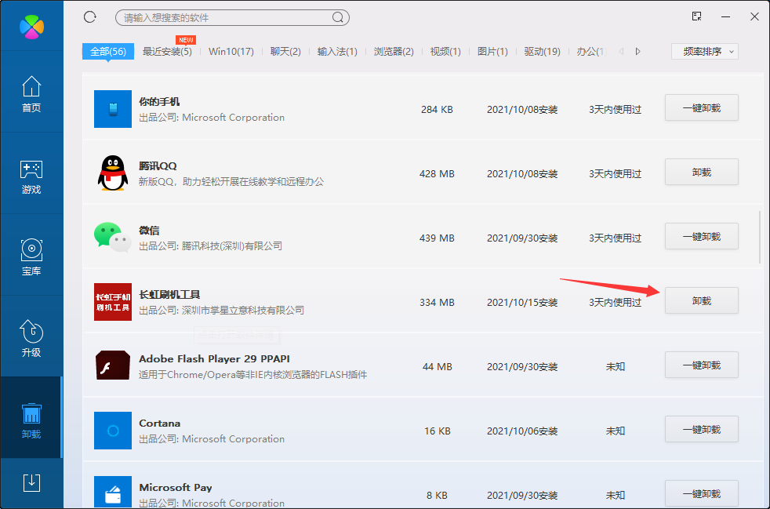Click the 微信 WeChat icon
Viewport: 770px width, 509px height.
click(113, 238)
